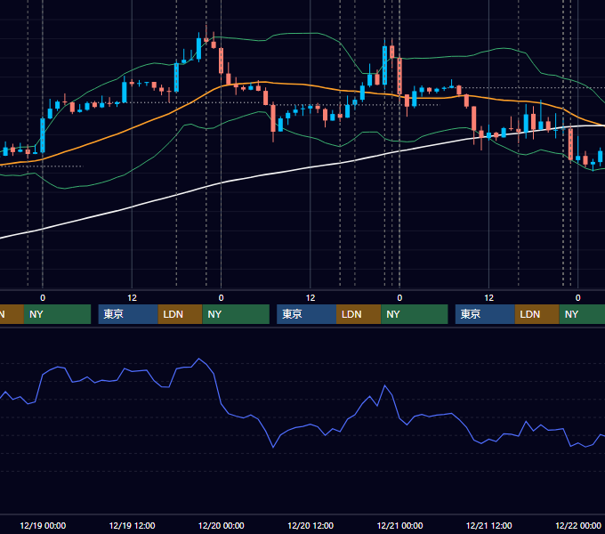The width and height of the screenshot is (605, 534).
Task: Click the 12/19 12:00 date label
Action: pyautogui.click(x=132, y=525)
